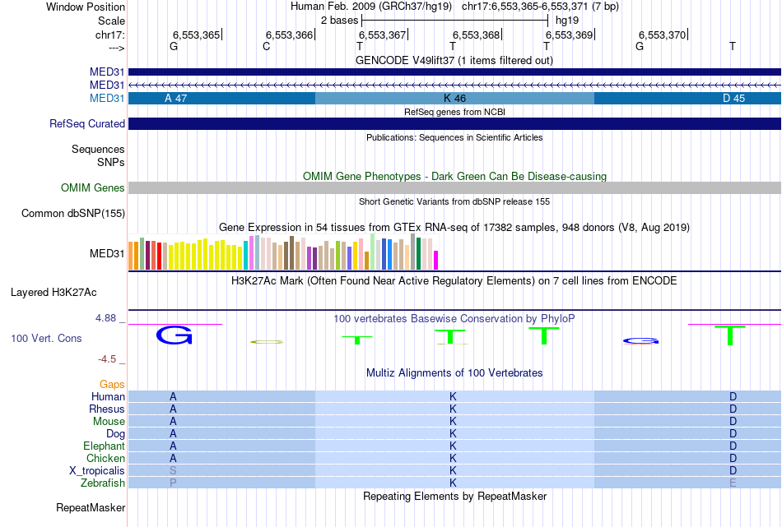Click the Common dbSNP(155) label
The height and width of the screenshot is (527, 782).
72,213
